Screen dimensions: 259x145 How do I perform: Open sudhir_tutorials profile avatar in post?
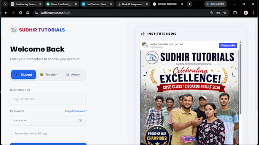point(145,45)
